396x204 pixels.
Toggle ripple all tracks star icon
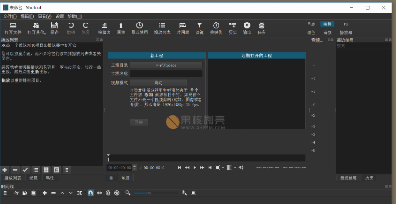(x=117, y=193)
